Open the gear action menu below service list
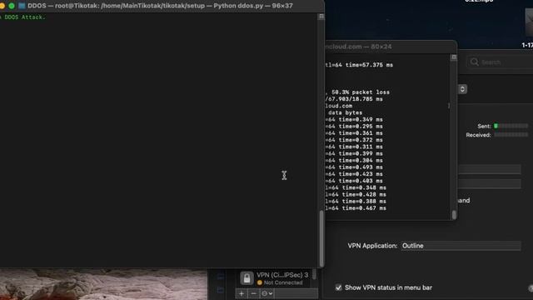This screenshot has width=533, height=300. click(266, 293)
